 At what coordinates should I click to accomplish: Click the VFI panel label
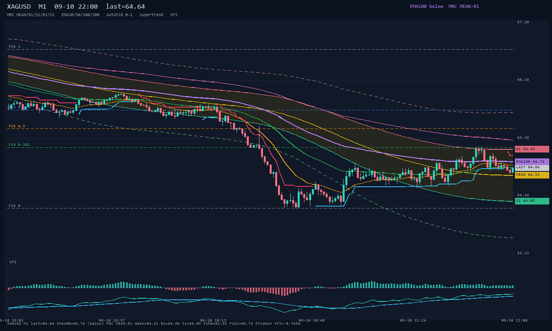(x=13, y=262)
